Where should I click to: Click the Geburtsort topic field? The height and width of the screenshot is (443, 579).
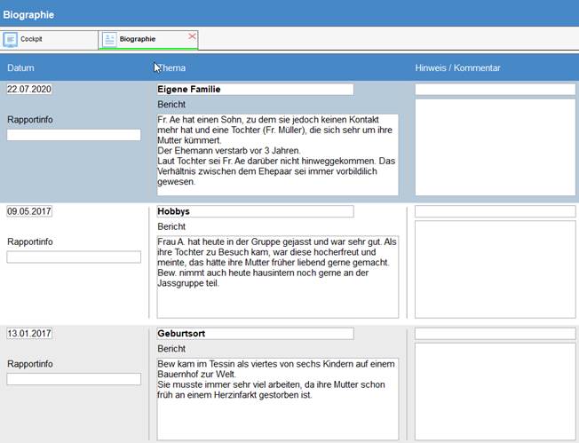point(255,334)
